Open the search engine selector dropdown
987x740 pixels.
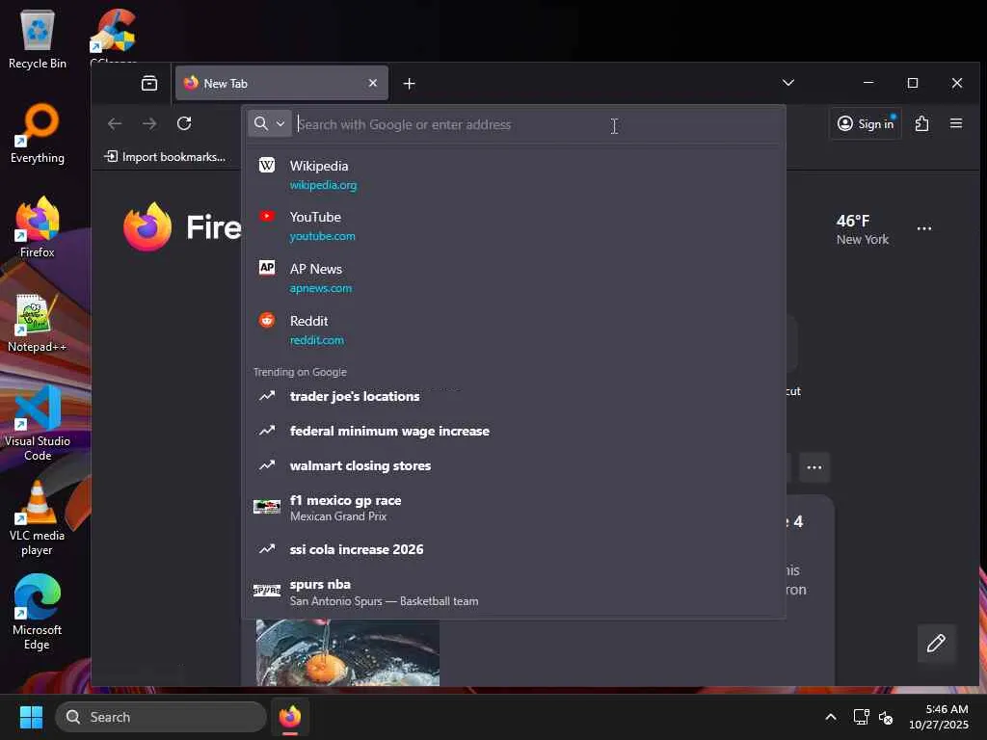[x=270, y=124]
